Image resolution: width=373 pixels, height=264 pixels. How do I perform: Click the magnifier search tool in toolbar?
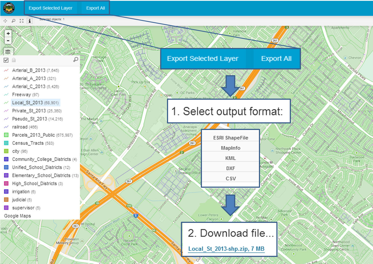13,21
